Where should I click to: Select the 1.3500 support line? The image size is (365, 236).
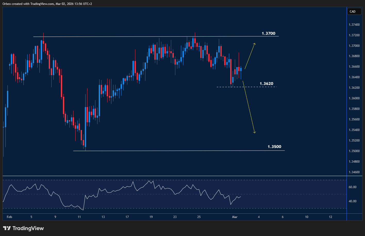pyautogui.click(x=155, y=151)
